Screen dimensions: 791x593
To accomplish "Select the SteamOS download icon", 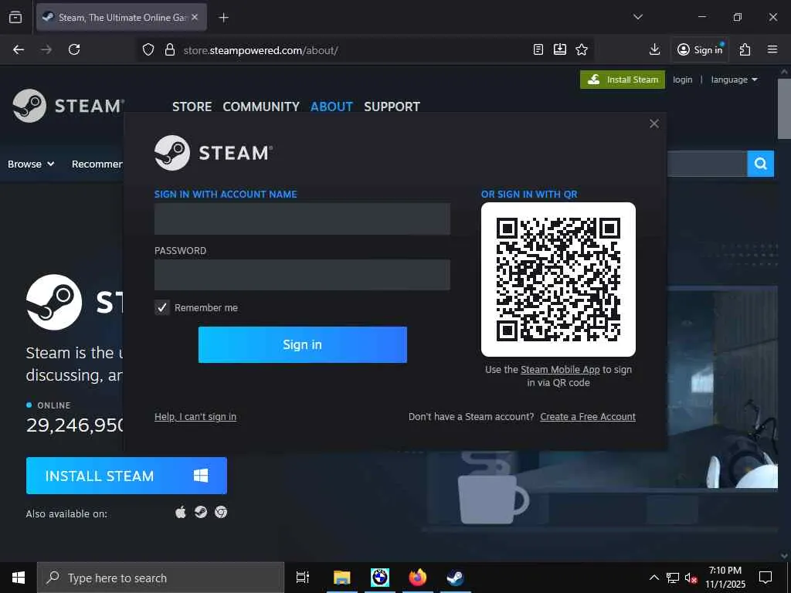I will click(x=201, y=513).
